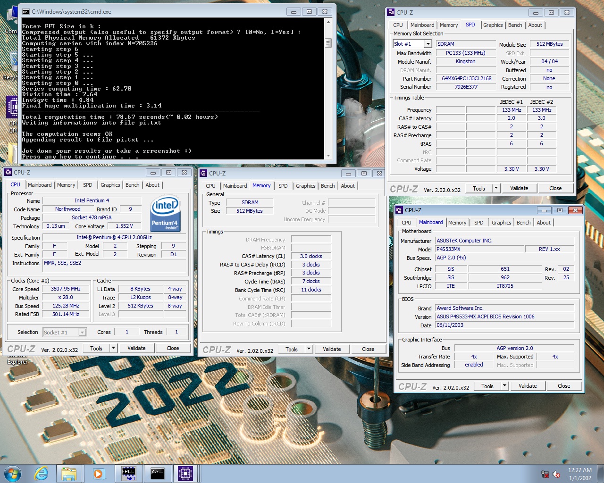Viewport: 604px width, 483px height.
Task: Click the Show desktop strip on taskbar
Action: pos(601,474)
